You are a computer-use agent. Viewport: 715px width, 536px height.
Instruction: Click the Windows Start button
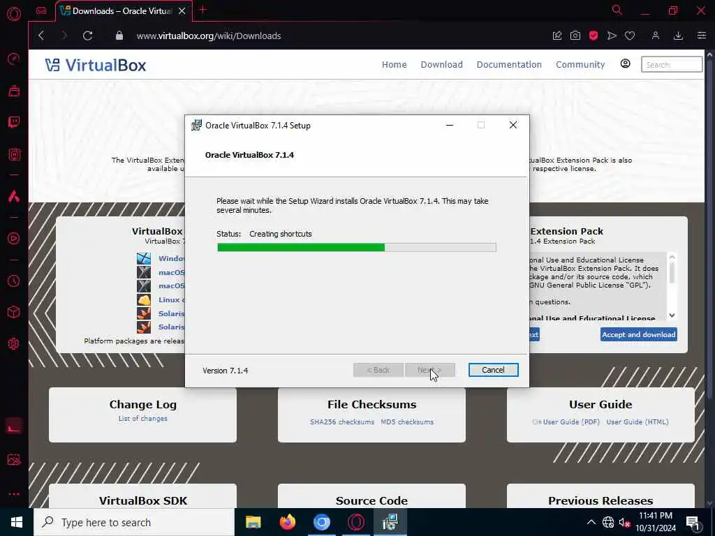(17, 522)
